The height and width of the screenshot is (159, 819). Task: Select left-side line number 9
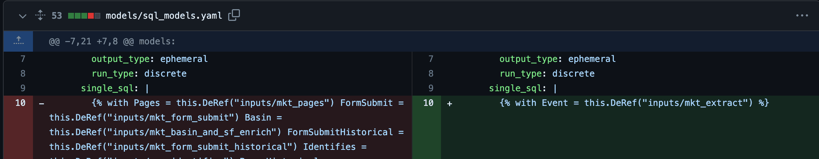[x=23, y=88]
